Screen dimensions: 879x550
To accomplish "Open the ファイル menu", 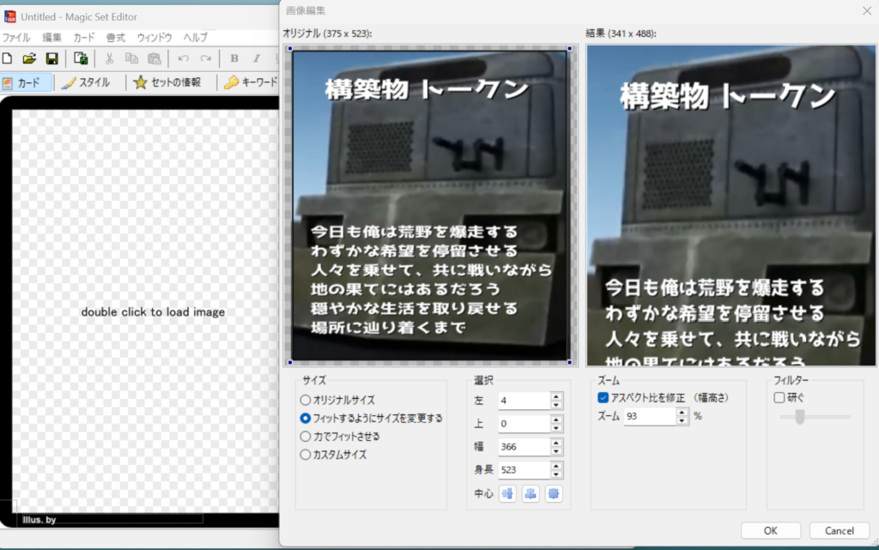I will click(x=15, y=38).
